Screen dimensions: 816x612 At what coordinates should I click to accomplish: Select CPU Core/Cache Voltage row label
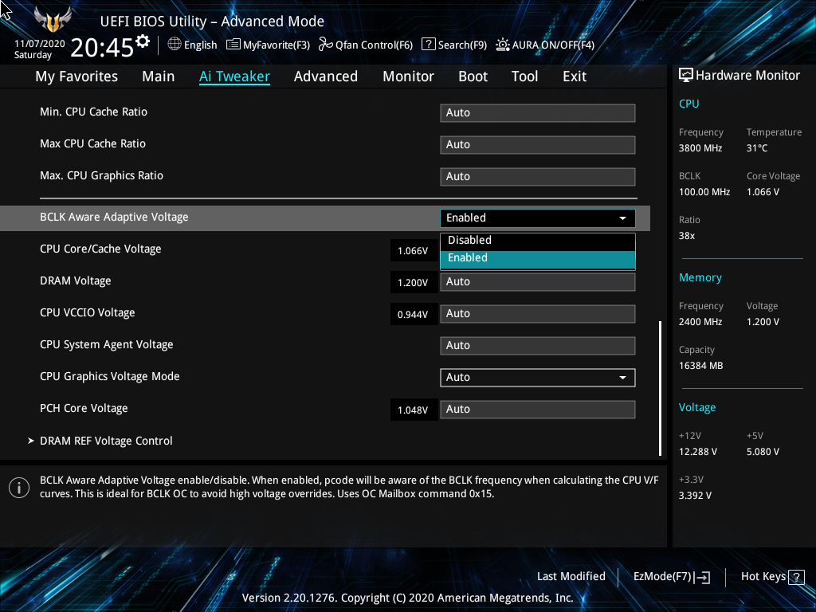pyautogui.click(x=100, y=249)
